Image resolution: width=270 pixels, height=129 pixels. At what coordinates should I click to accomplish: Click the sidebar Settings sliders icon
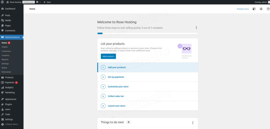coord(2,119)
